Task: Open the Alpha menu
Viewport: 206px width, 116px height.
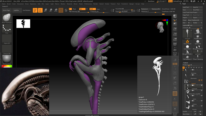Action: [x=4, y=4]
